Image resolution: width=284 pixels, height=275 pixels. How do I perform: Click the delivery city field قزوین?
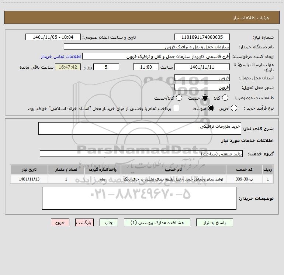pyautogui.click(x=202, y=87)
